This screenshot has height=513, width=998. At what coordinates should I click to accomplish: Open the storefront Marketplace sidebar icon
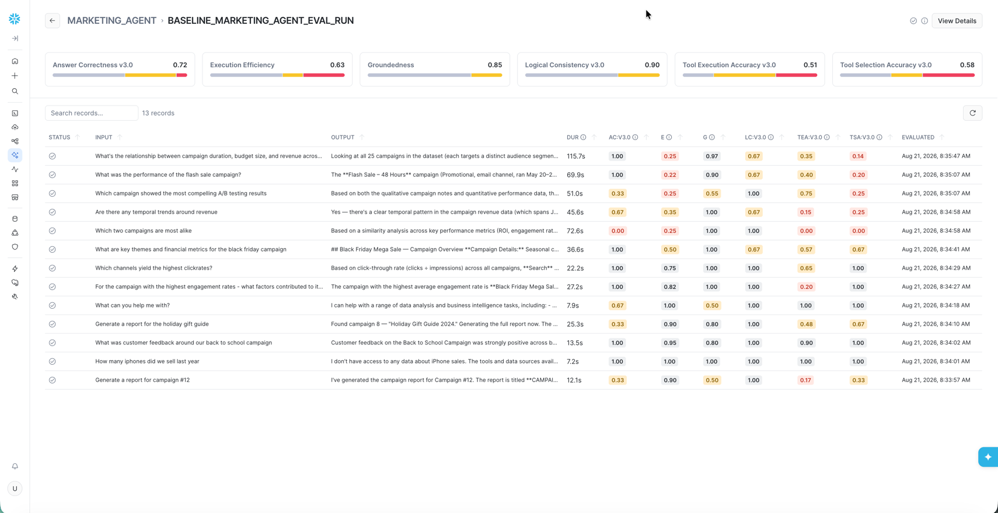click(15, 197)
